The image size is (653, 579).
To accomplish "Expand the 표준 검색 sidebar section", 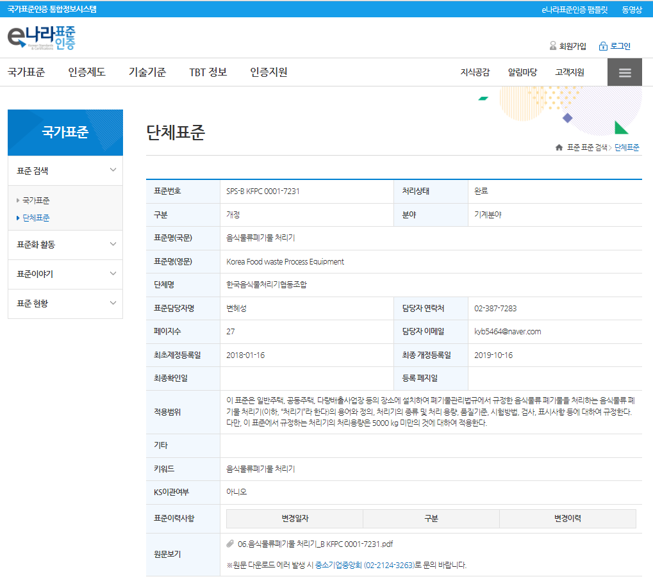I will click(x=113, y=170).
